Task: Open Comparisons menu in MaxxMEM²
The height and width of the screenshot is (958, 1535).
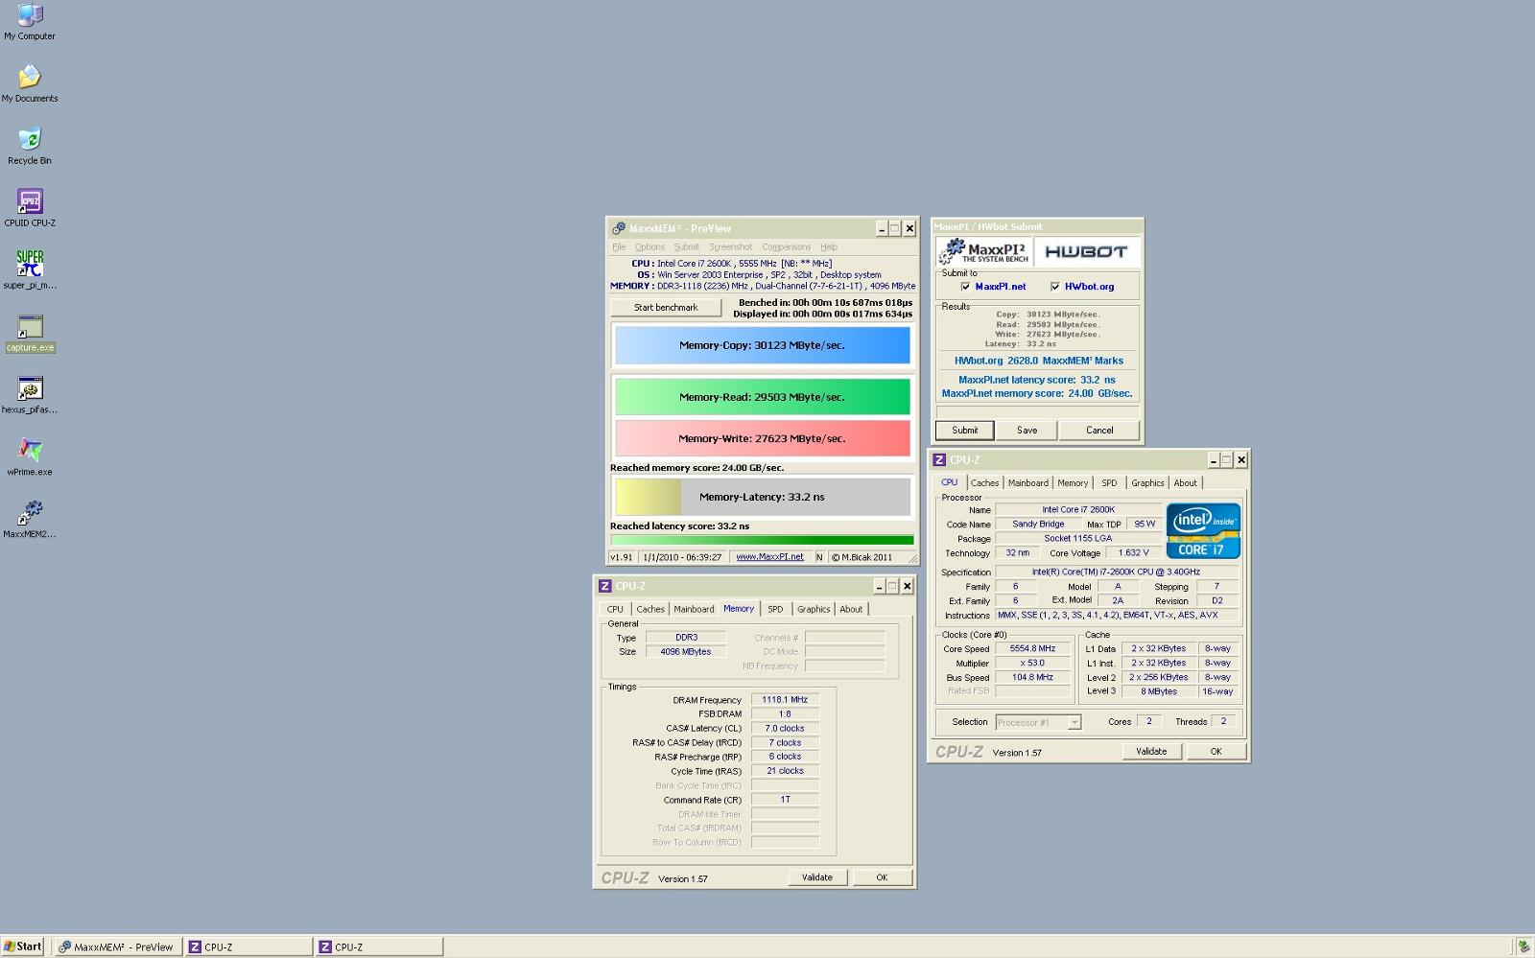Action: (786, 247)
